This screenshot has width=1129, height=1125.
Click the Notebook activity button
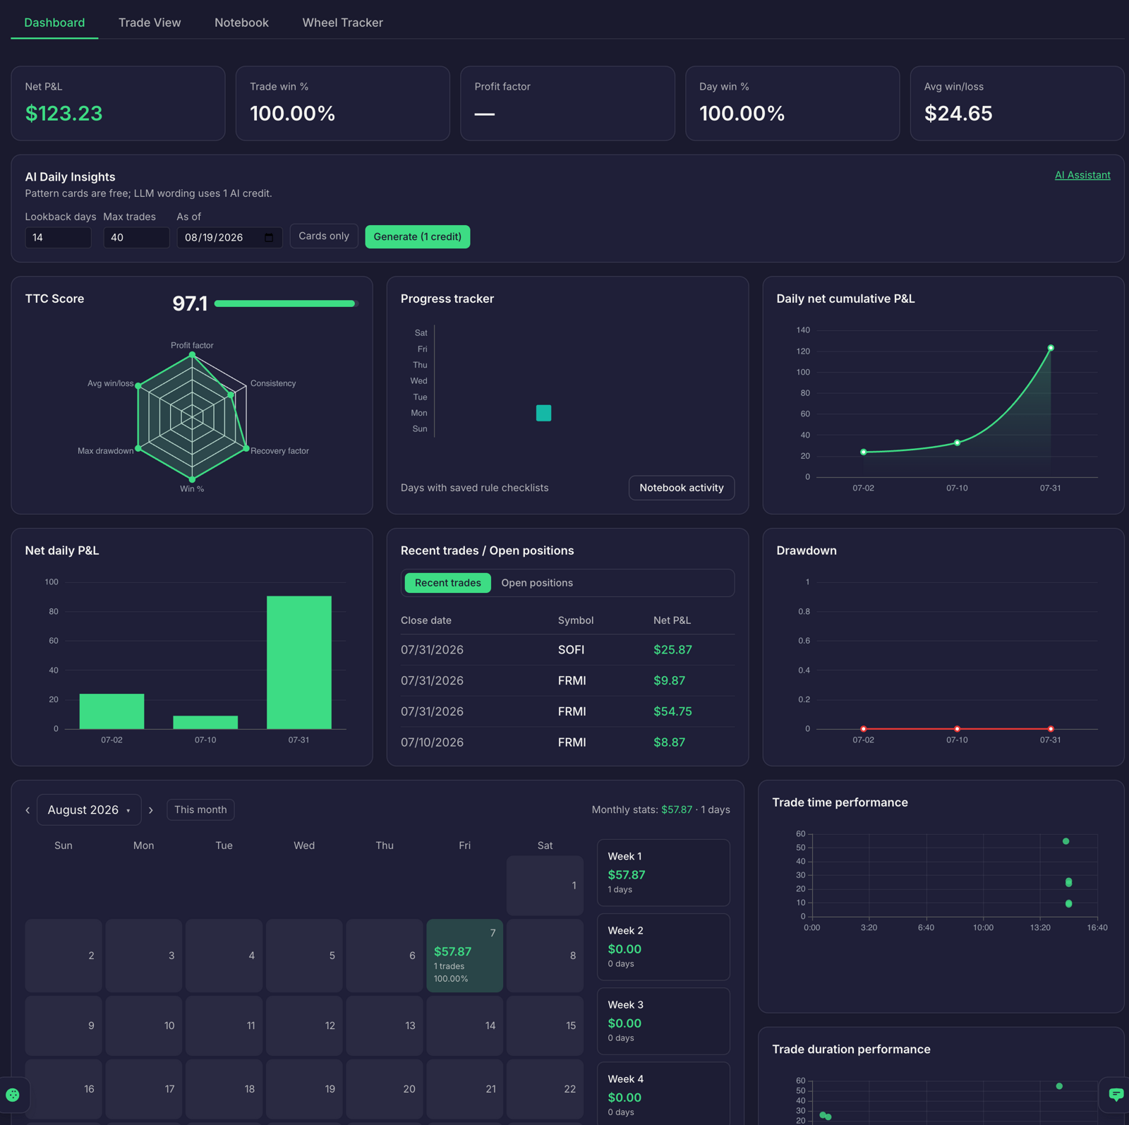(682, 488)
